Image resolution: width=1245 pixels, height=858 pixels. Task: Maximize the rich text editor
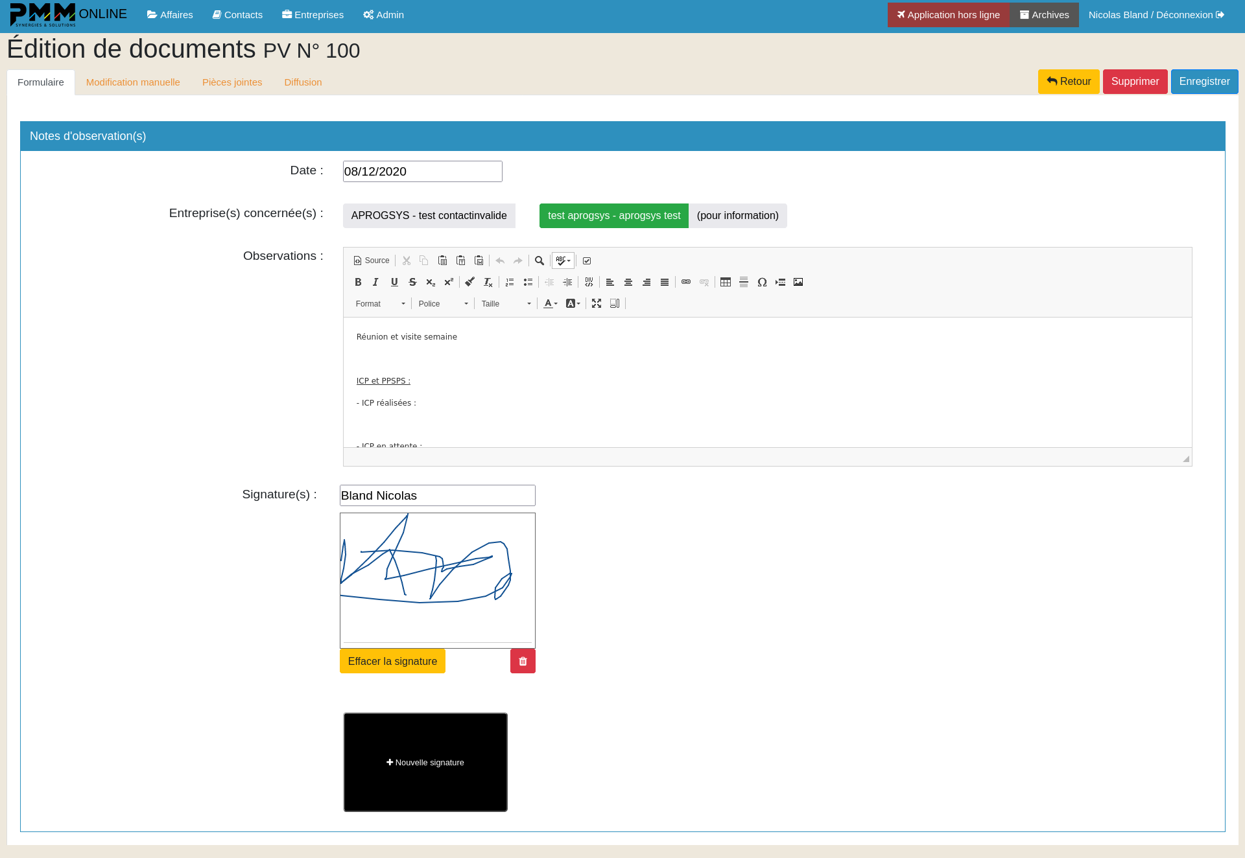click(597, 303)
